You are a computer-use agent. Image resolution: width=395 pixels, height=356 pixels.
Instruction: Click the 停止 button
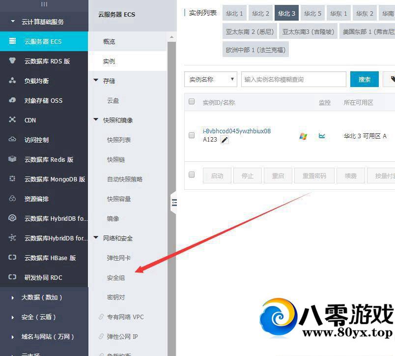tap(248, 176)
